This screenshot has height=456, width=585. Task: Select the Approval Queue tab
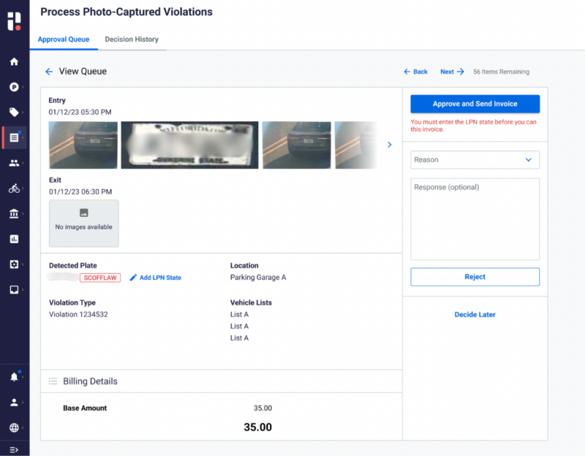pos(64,39)
